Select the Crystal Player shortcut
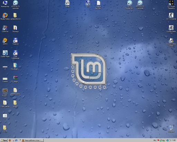This screenshot has width=177, height=142. tap(5, 54)
